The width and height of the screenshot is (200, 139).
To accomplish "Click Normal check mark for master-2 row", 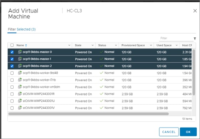I will click(x=101, y=66).
